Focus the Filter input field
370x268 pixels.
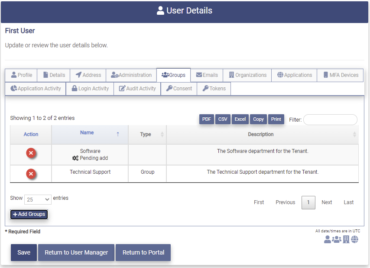coord(330,120)
